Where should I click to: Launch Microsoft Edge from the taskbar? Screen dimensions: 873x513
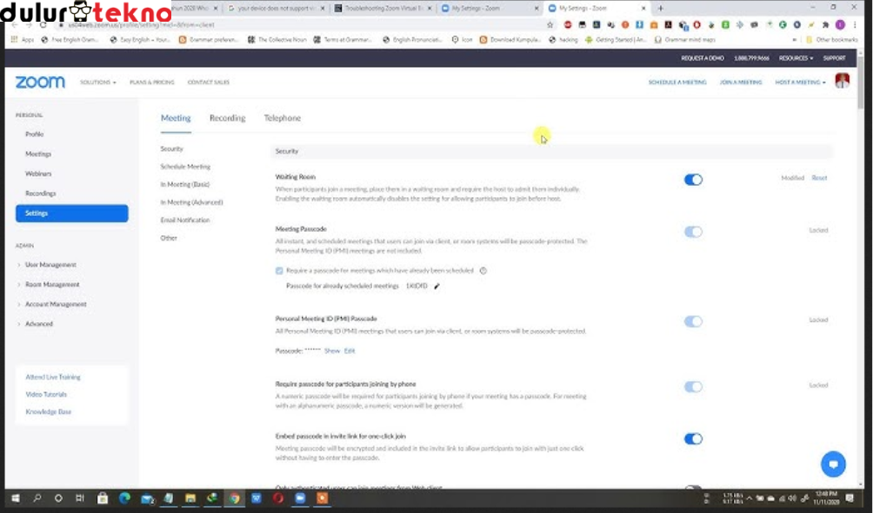click(x=124, y=498)
